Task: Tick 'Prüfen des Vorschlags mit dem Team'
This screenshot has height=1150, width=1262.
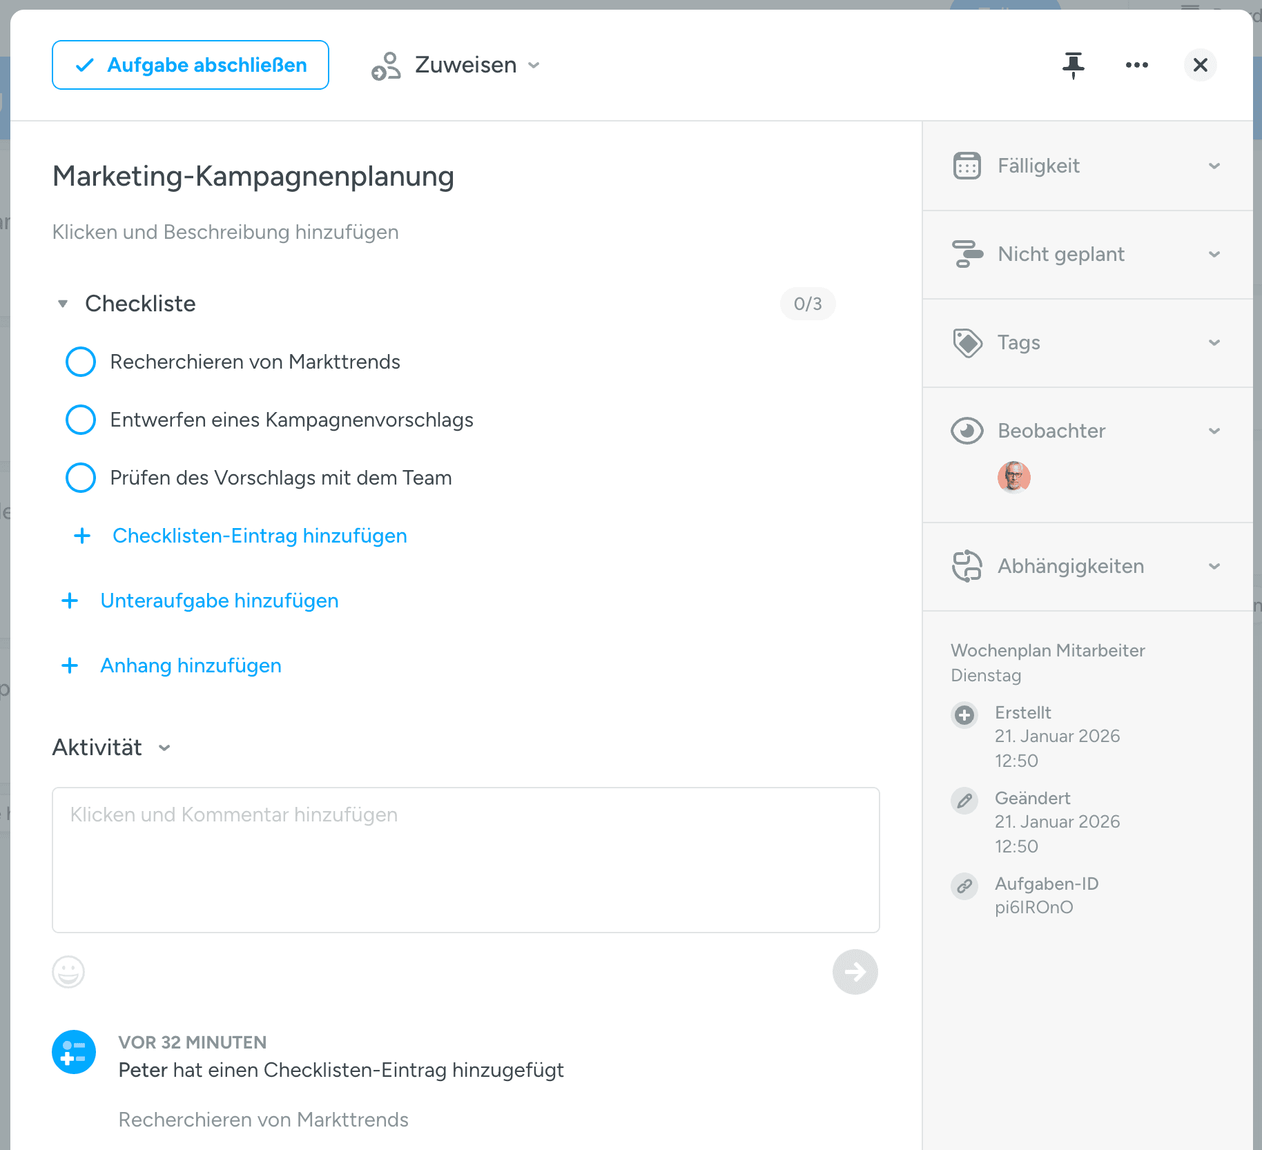Action: pos(81,478)
